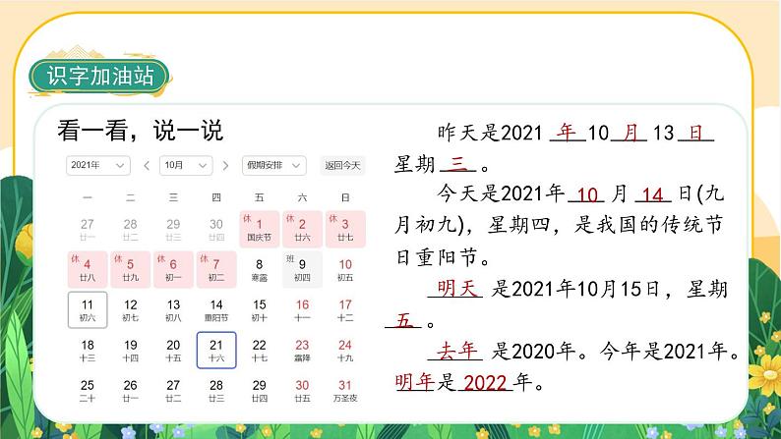The height and width of the screenshot is (439, 781).
Task: Select October 20 十五 date
Action: coord(173,350)
